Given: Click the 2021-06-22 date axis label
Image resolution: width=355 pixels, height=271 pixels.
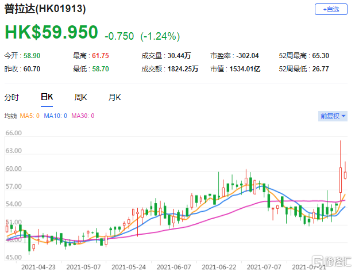Looking at the screenshot, I should click(219, 267).
